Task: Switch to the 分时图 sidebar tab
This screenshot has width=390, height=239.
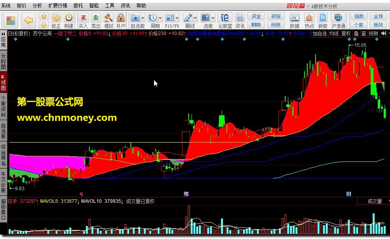Action: click(4, 61)
